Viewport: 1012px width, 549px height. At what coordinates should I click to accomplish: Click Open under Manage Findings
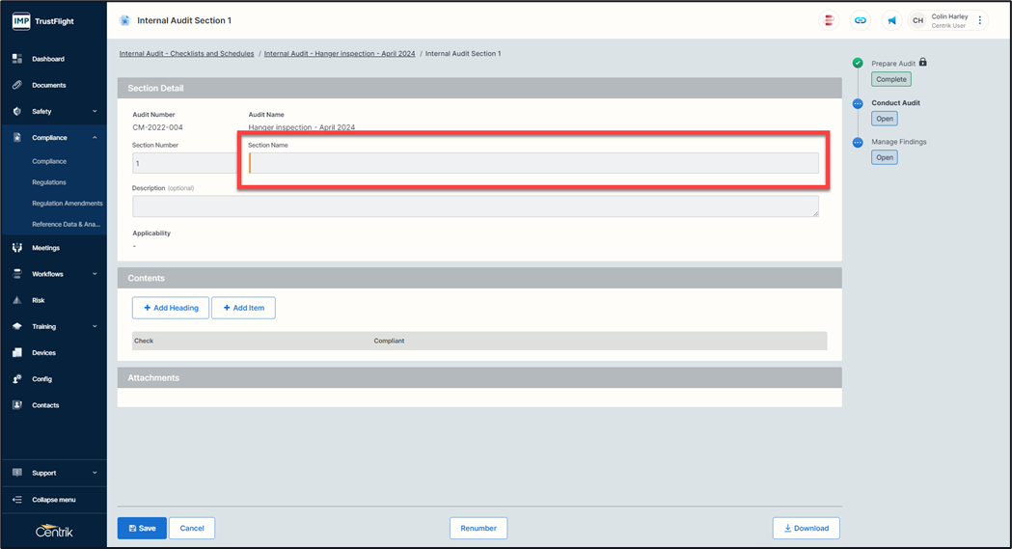point(885,157)
